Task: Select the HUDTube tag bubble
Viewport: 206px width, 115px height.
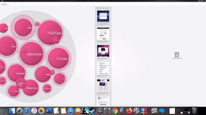Action: 50,33
